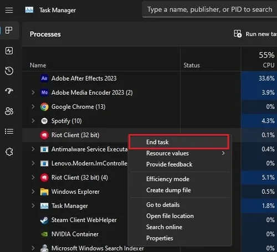
Task: Select Search online in context menu
Action: click(x=179, y=227)
